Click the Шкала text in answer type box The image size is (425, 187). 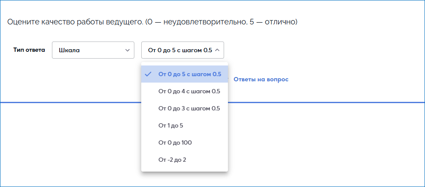(x=69, y=50)
